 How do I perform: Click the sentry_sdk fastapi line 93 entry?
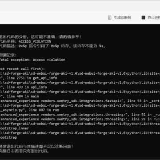click(80, 101)
